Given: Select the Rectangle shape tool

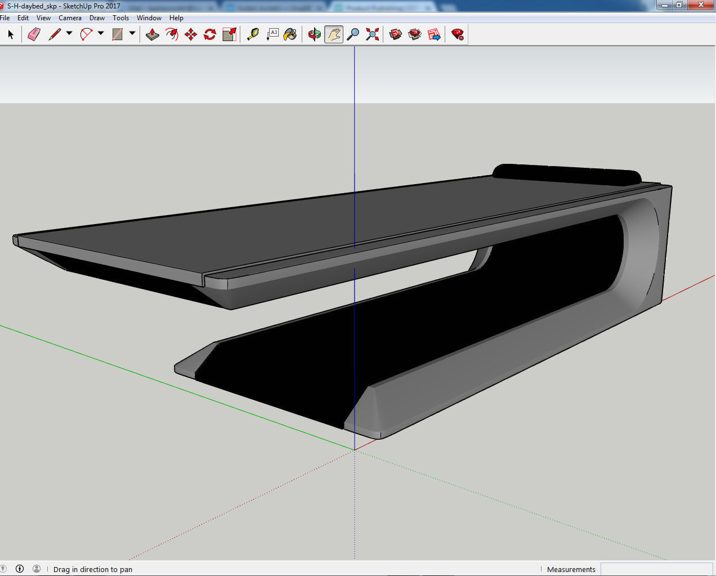Looking at the screenshot, I should point(118,35).
